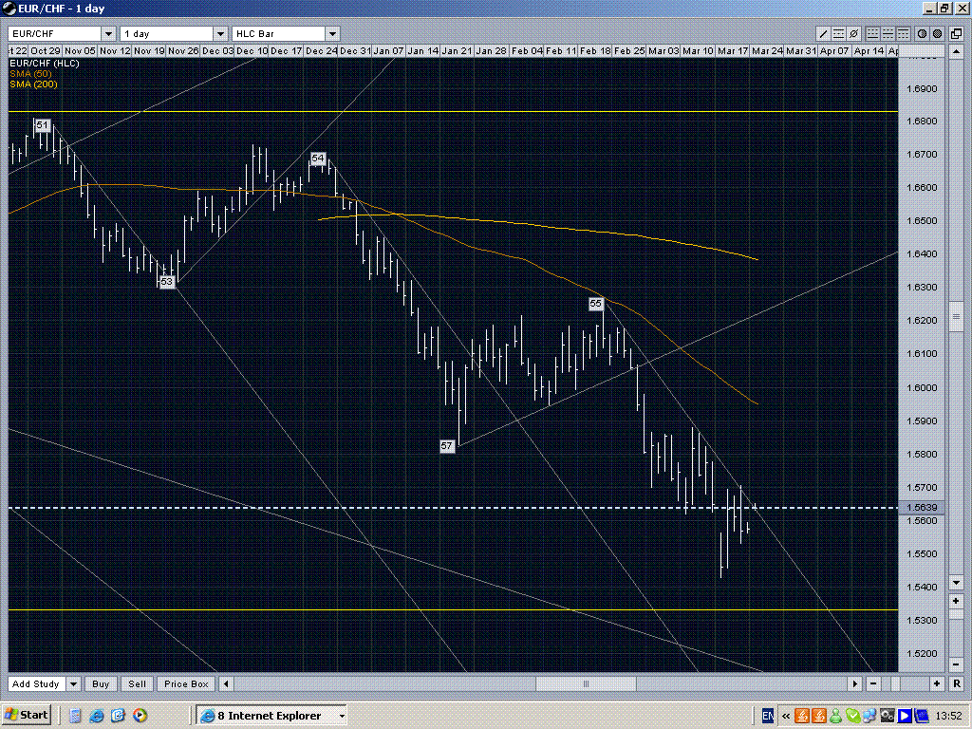
Task: Click the R reset chart button
Action: (957, 683)
